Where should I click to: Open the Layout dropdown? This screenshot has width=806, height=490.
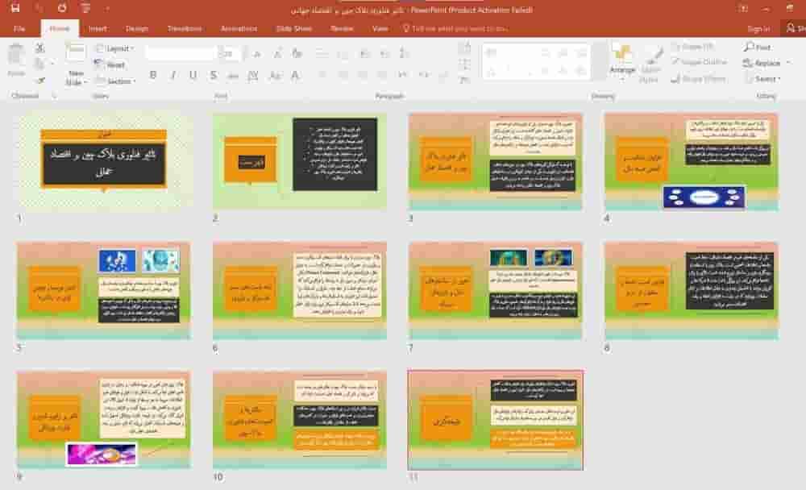[x=115, y=48]
